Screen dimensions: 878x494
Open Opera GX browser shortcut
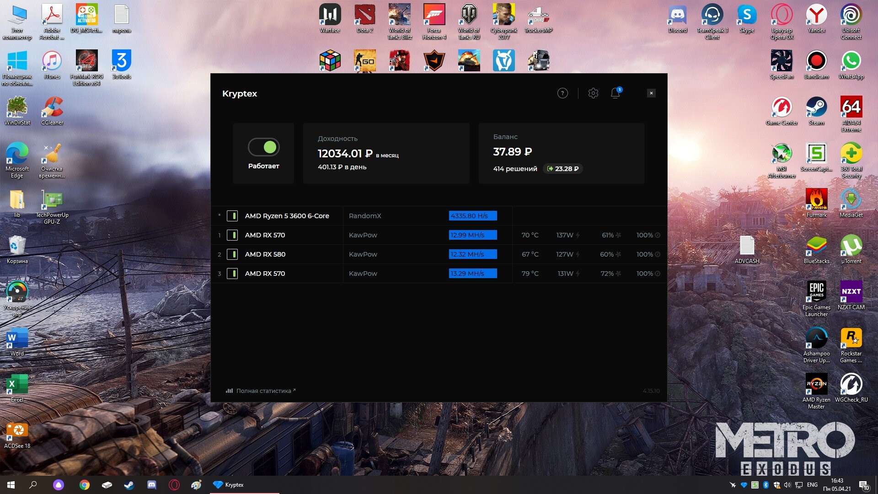[x=782, y=21]
